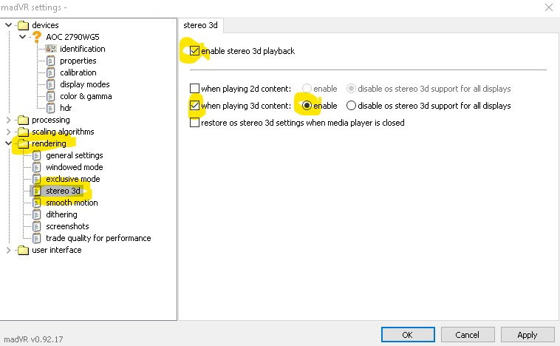Viewport: 560px width, 346px height.
Task: Check the when playing 2d content box
Action: coord(194,88)
